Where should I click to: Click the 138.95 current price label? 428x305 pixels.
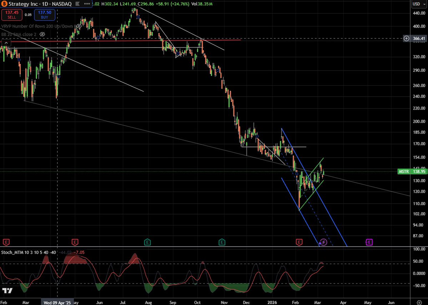tap(419, 172)
